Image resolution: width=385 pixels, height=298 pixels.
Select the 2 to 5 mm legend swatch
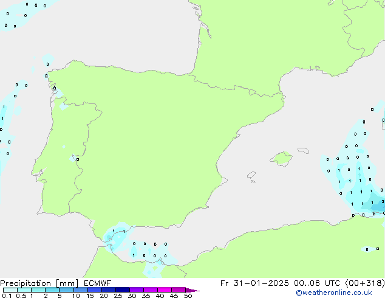pos(52,290)
